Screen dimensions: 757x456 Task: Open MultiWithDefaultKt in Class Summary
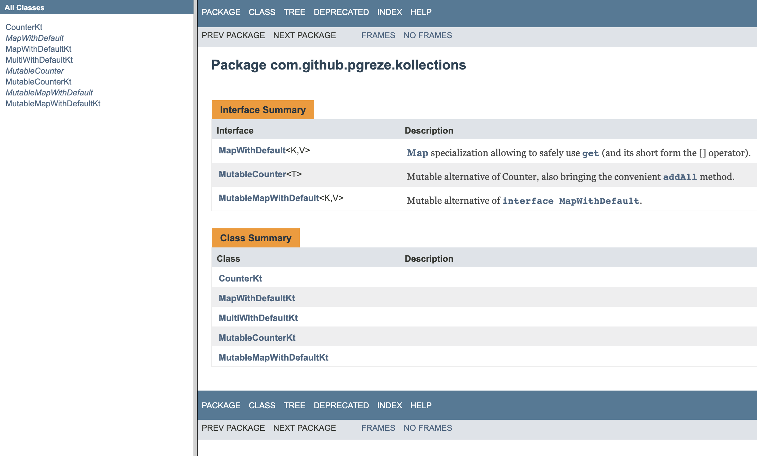pyautogui.click(x=258, y=318)
